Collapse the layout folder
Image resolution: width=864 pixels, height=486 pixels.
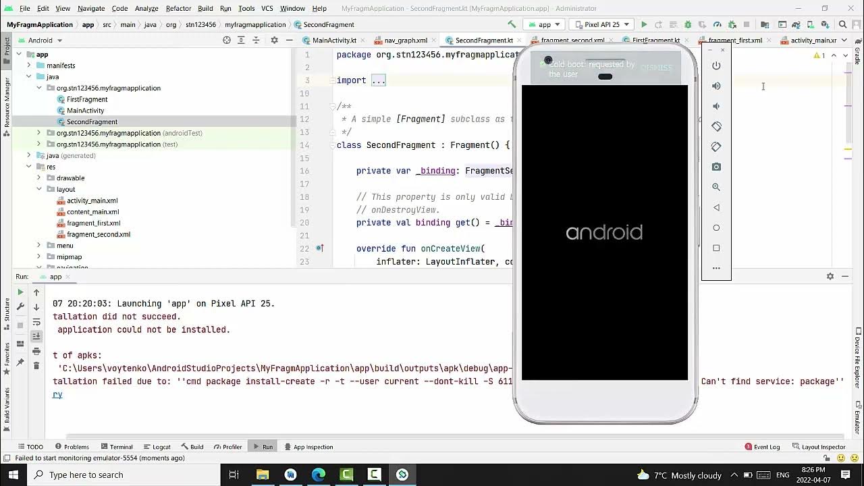point(38,189)
